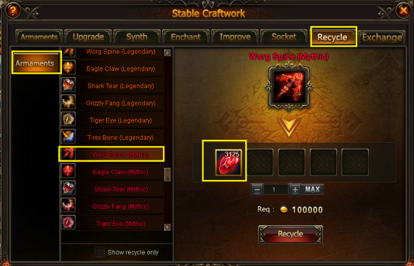414x266 pixels.
Task: Decrease recycle quantity with minus button
Action: point(257,190)
